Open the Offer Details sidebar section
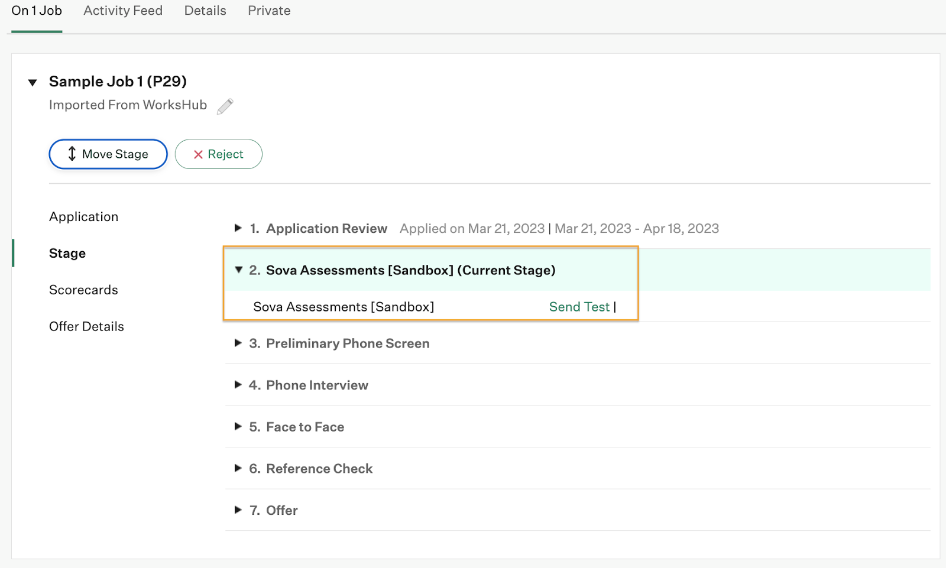946x568 pixels. (x=86, y=327)
